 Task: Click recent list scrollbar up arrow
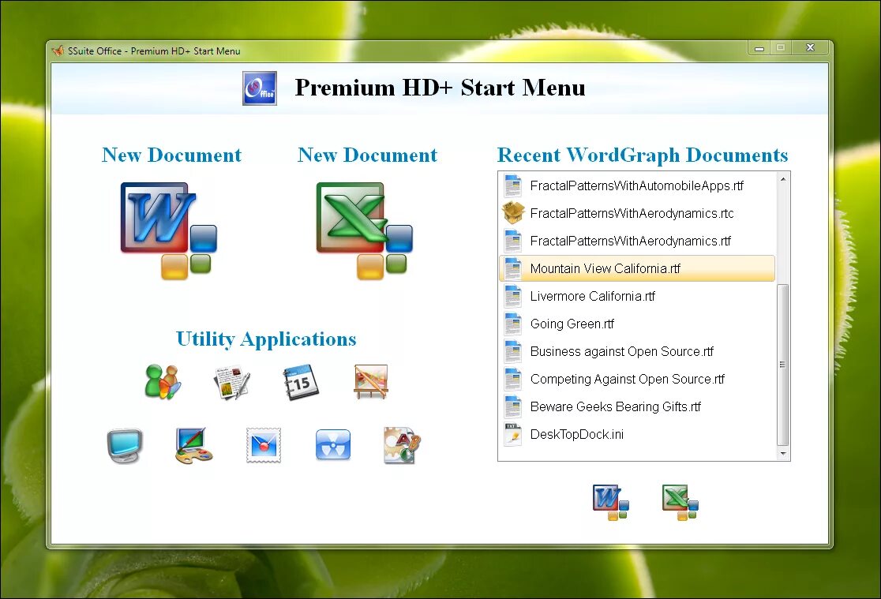pyautogui.click(x=782, y=178)
